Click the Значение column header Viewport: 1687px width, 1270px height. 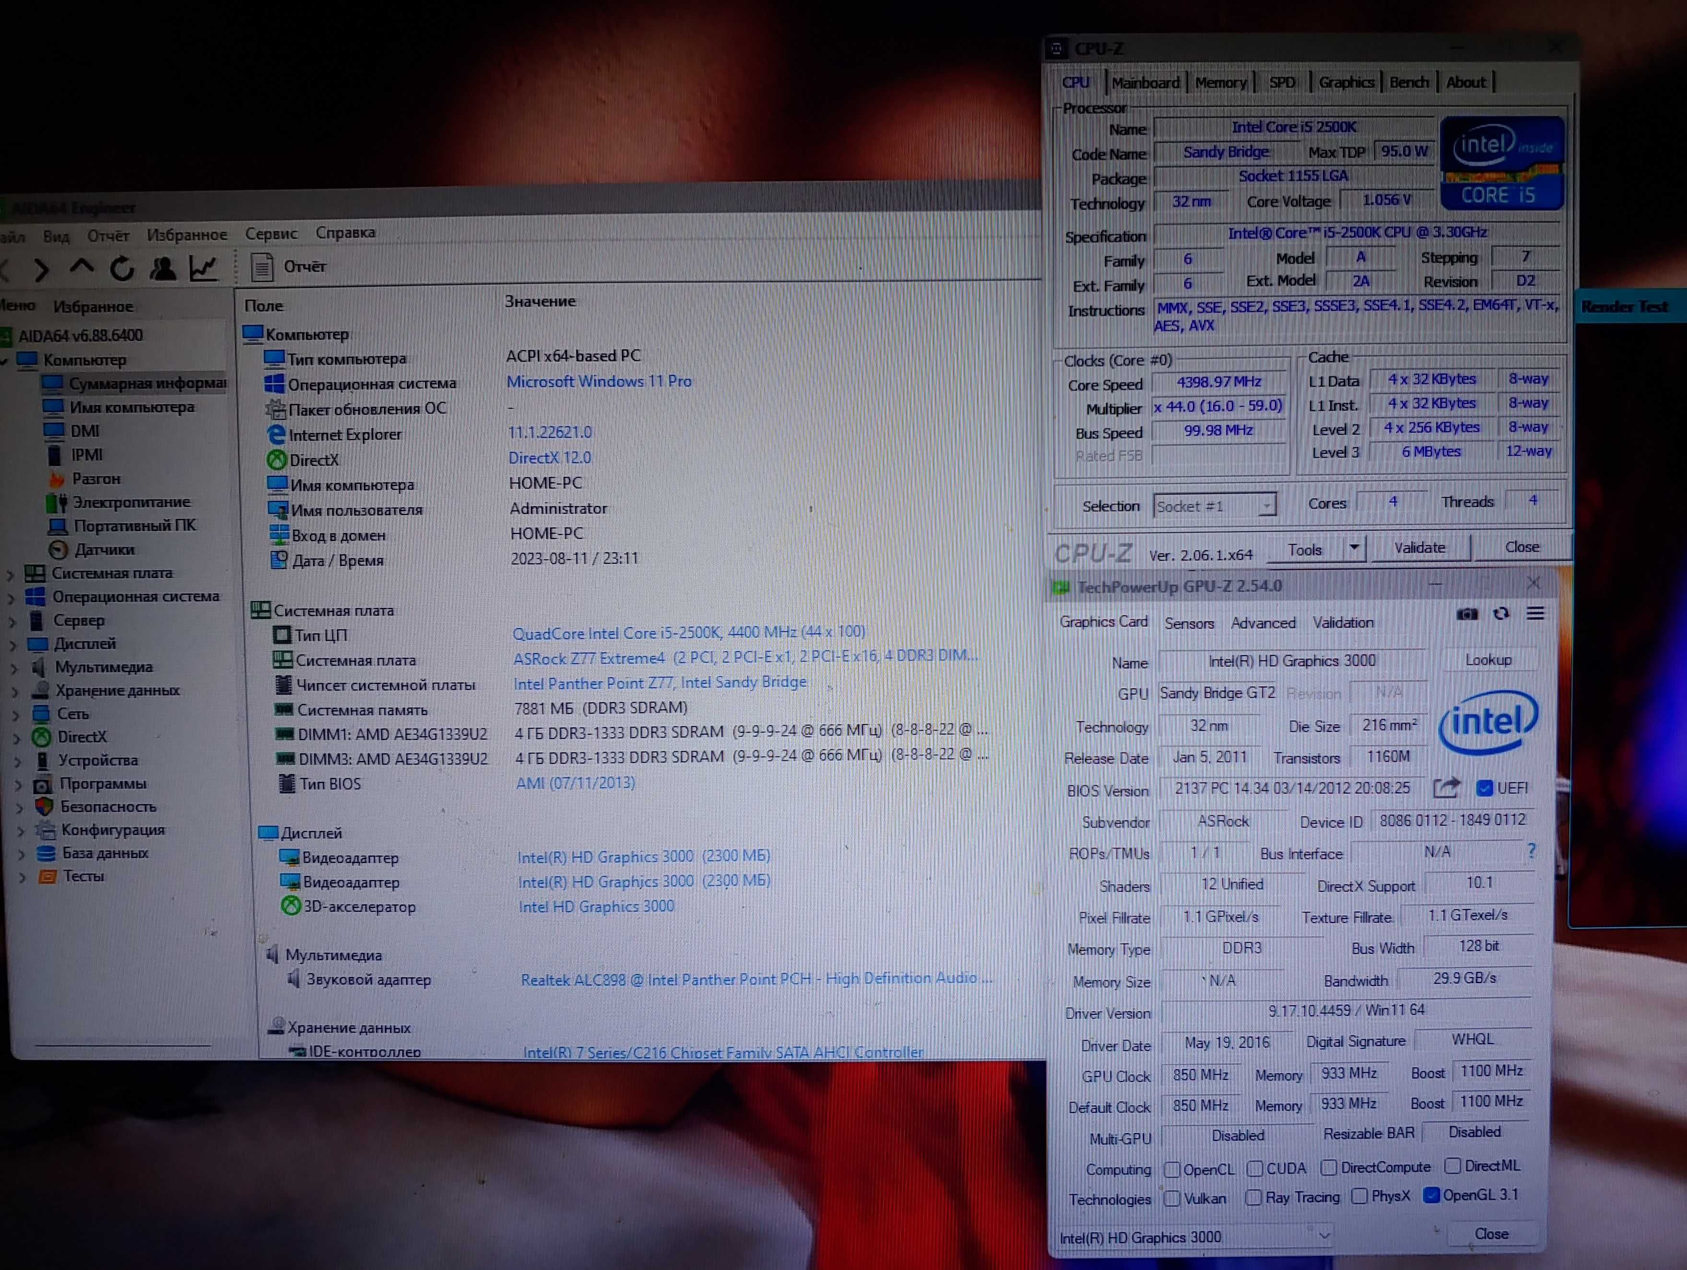coord(540,301)
